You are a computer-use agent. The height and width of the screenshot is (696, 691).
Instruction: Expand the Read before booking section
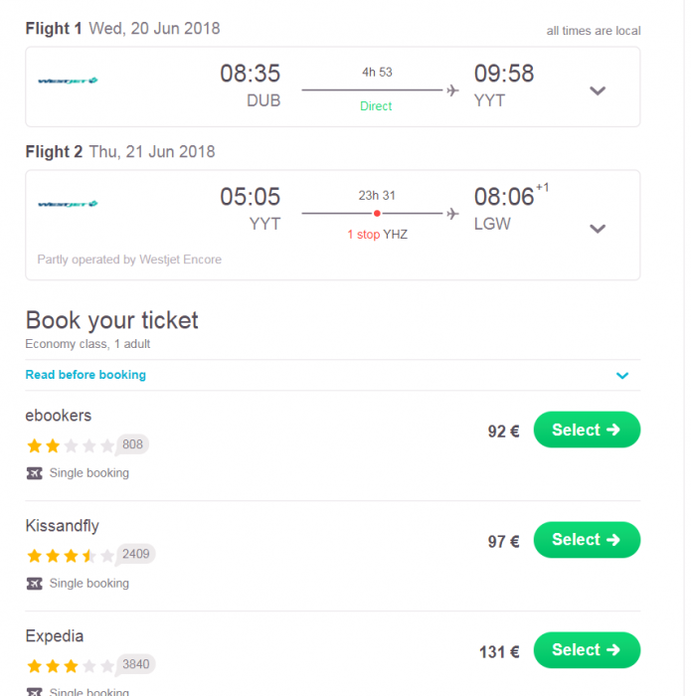pyautogui.click(x=622, y=376)
